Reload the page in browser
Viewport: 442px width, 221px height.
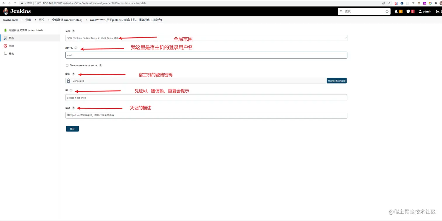tap(15, 3)
